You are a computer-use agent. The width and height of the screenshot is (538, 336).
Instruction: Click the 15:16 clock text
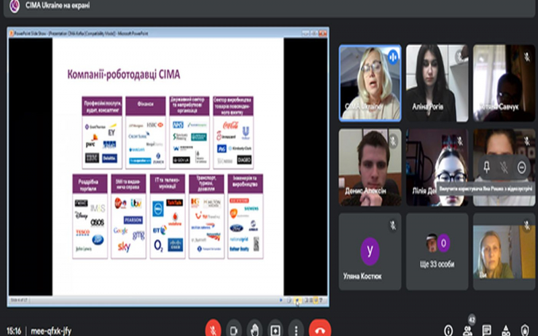[13, 331]
